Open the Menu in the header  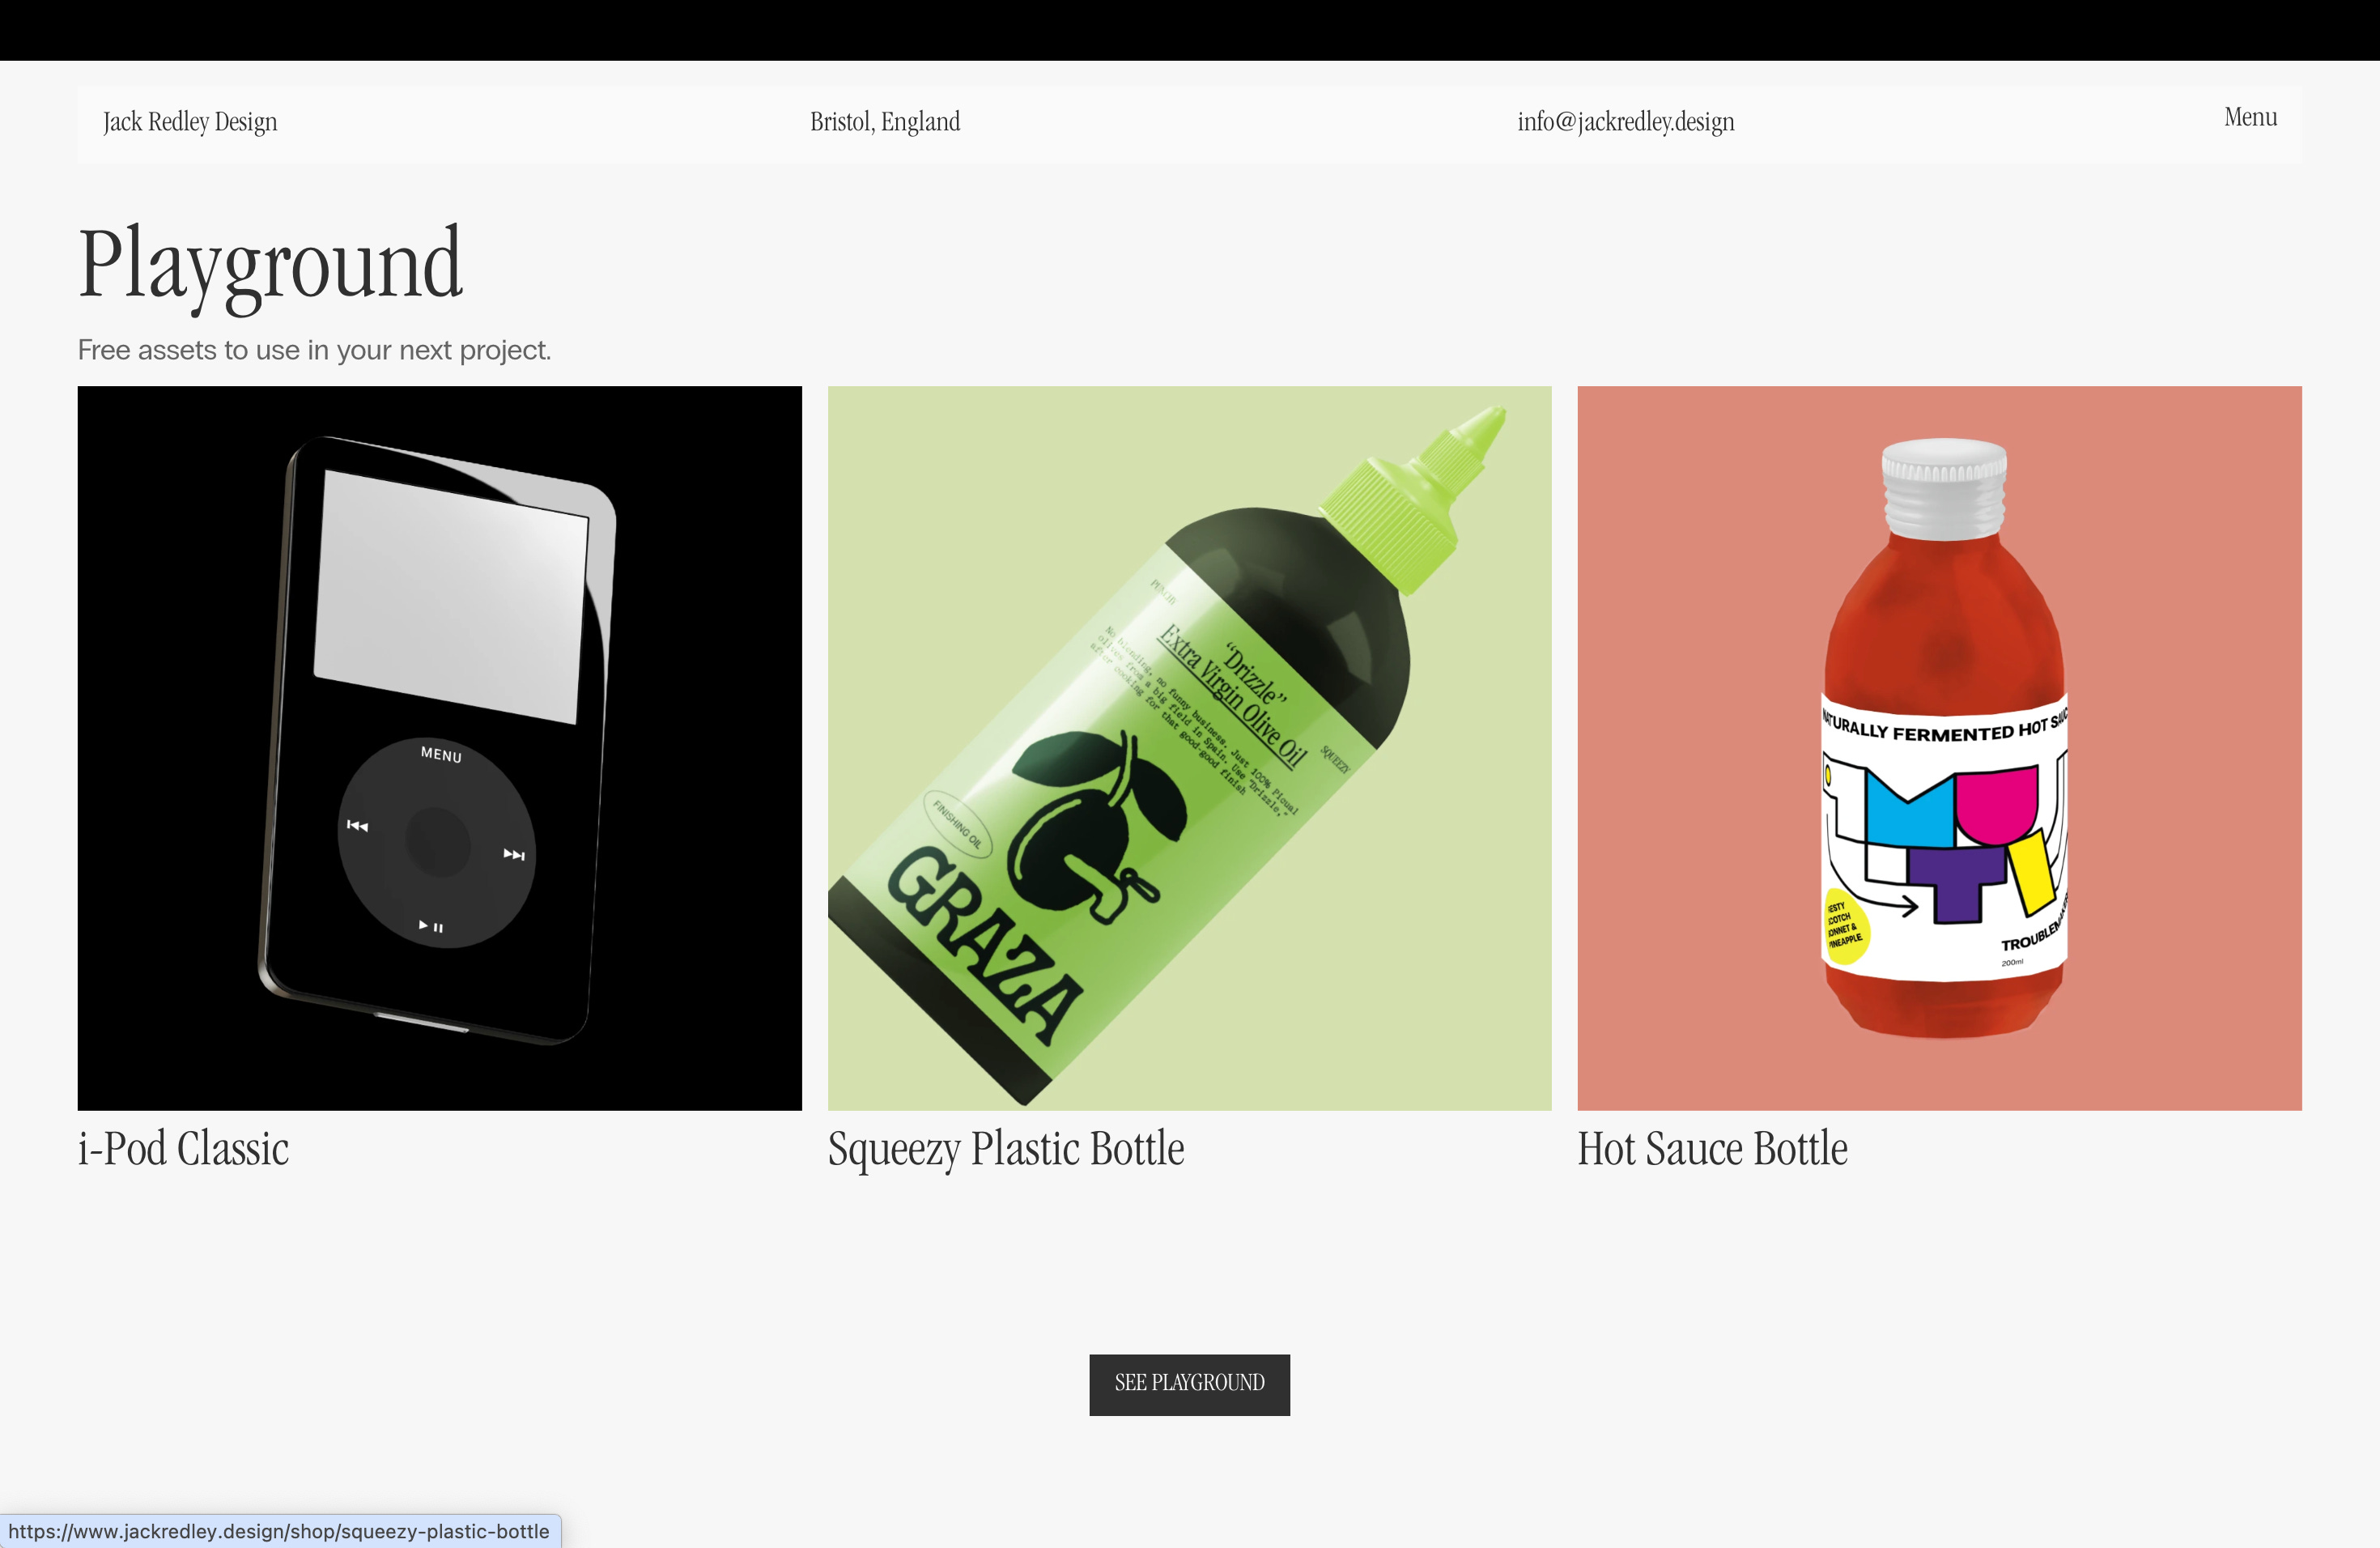click(2250, 117)
